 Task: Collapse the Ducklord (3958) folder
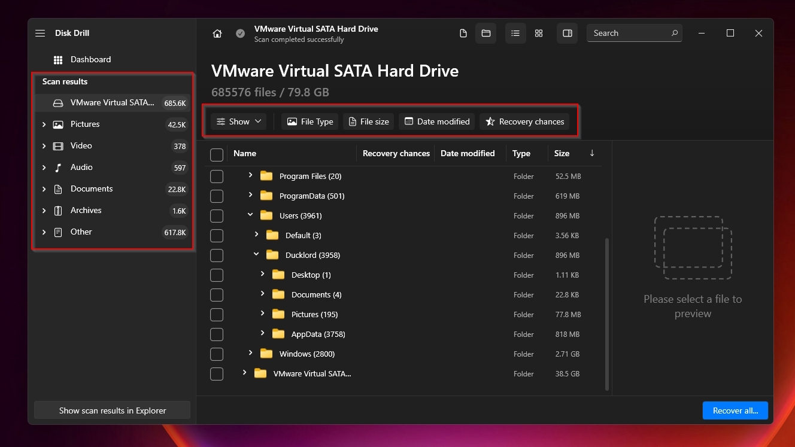[x=256, y=254]
